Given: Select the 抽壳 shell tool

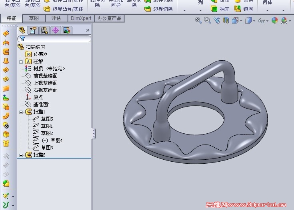Looking at the screenshot, I should pos(220,9).
